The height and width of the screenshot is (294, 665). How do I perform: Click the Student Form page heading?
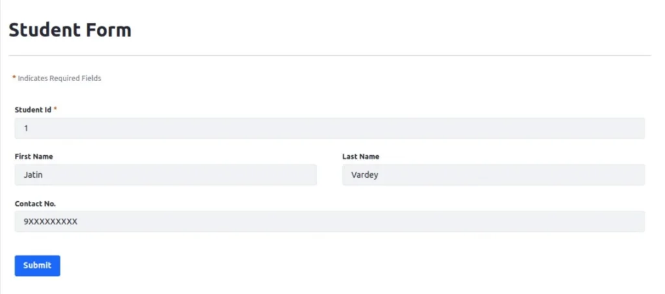[70, 30]
